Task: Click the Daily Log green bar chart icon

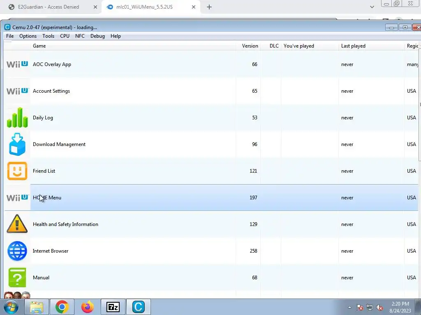Action: [x=17, y=117]
